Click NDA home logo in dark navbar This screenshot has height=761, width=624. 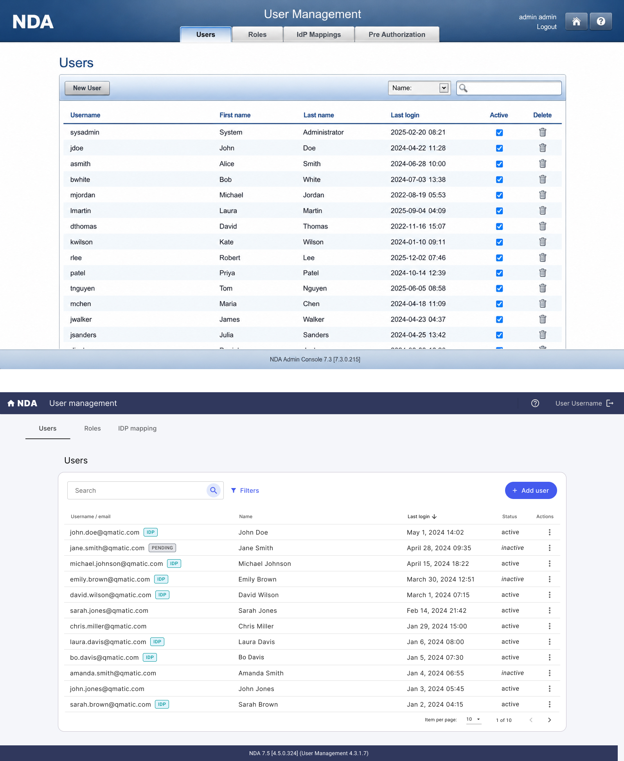point(23,403)
